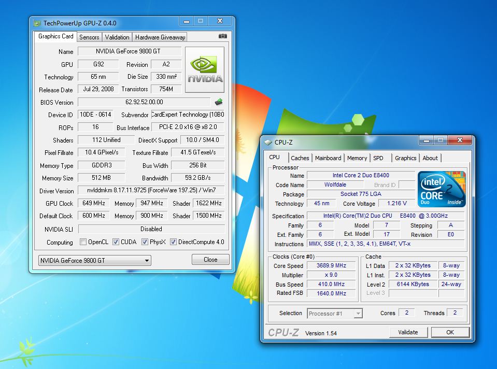
Task: Open the About tab in CPU-Z
Action: pos(430,158)
